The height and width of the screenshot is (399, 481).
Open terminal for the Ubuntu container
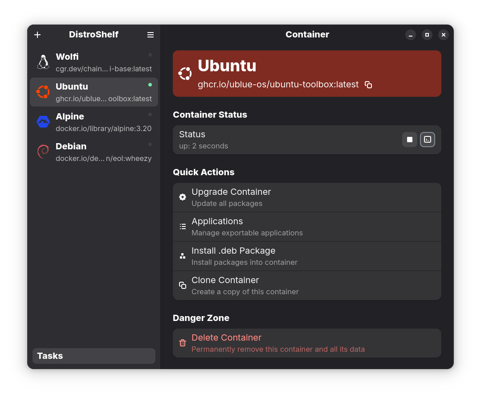[427, 140]
